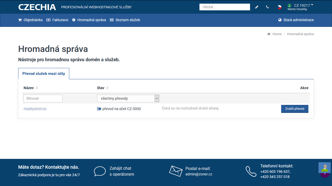Open the Stará administrace link
The height and width of the screenshot is (186, 332).
pos(296,20)
